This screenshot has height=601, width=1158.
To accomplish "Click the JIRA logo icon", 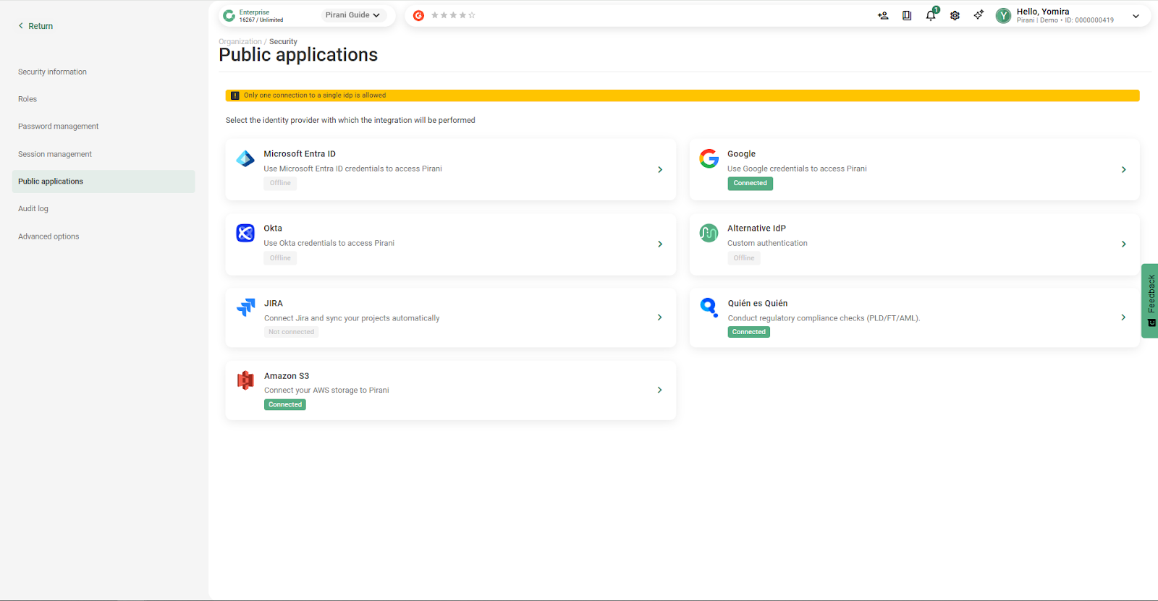I will (x=245, y=307).
